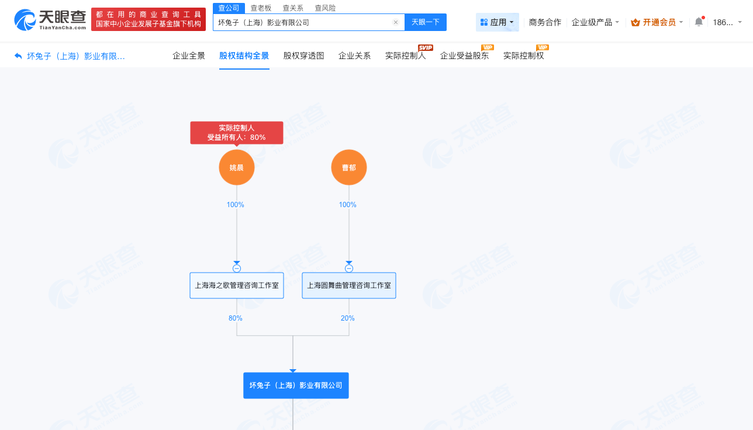
Task: Collapse the branch above 上海海之歌管理咨询工作室
Action: pyautogui.click(x=236, y=269)
